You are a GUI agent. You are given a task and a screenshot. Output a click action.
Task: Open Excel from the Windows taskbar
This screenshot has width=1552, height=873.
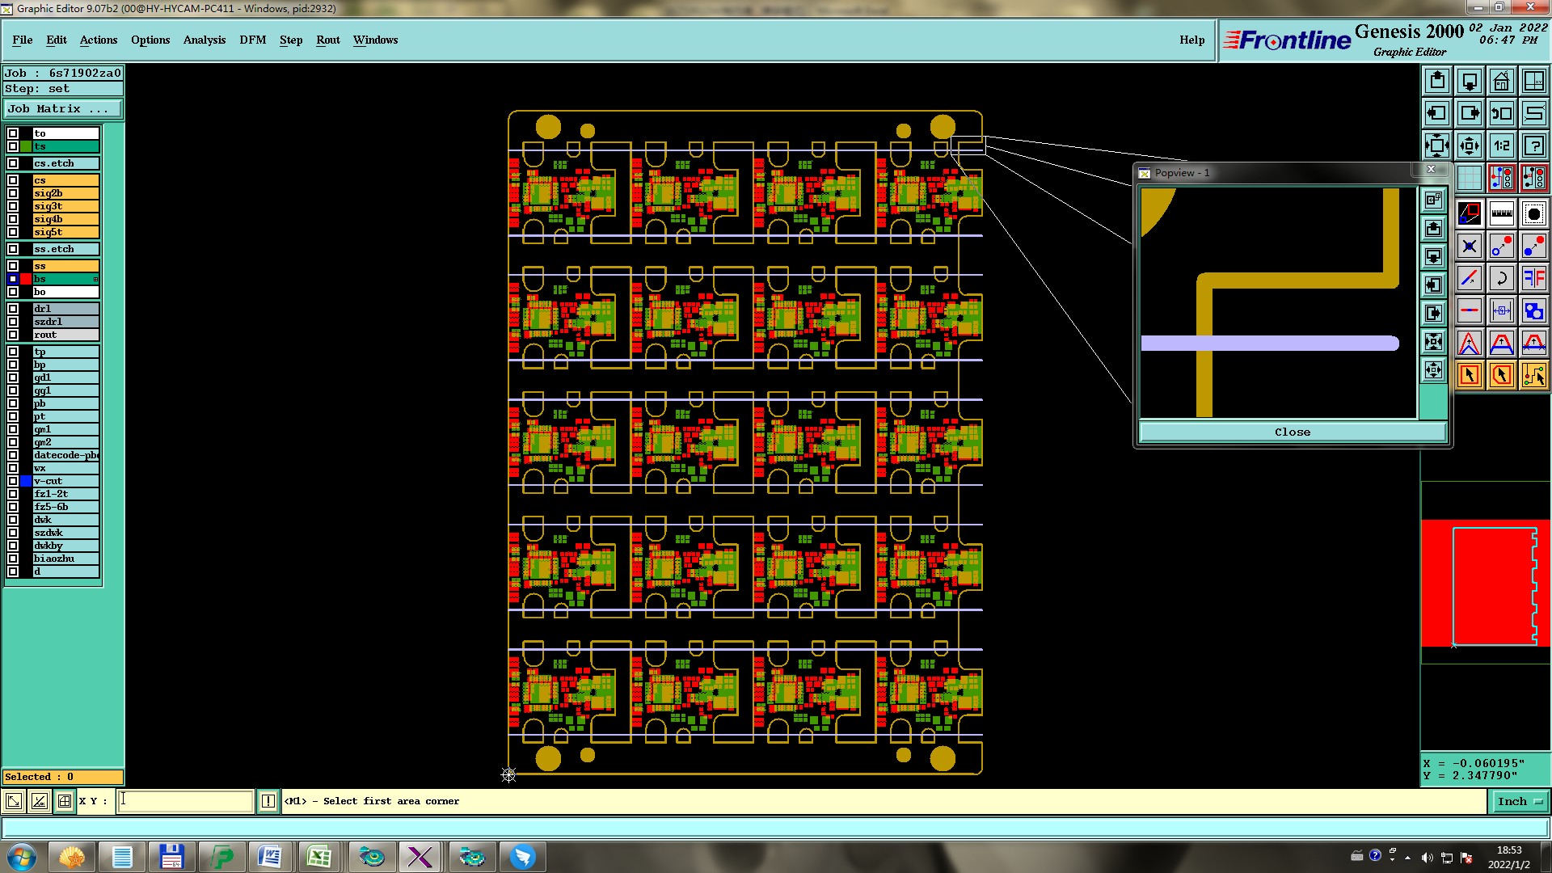click(x=318, y=856)
